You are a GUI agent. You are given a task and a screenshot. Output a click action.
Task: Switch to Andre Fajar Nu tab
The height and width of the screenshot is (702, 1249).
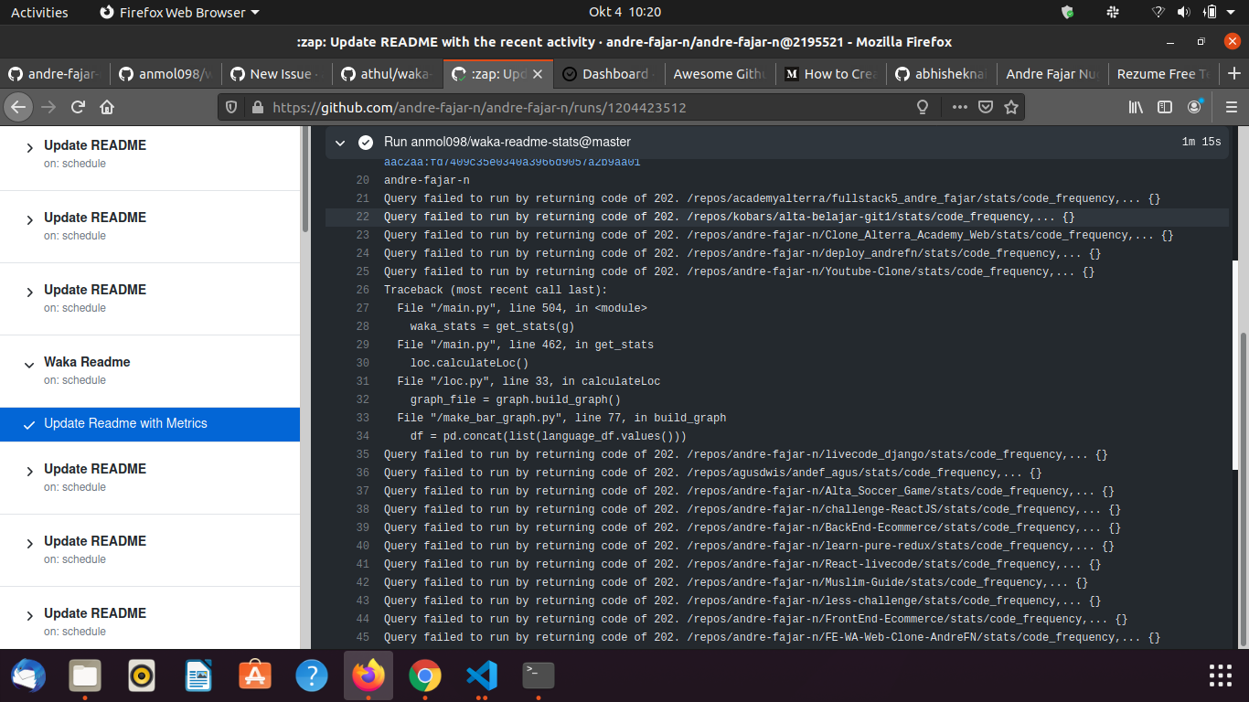click(x=1052, y=74)
